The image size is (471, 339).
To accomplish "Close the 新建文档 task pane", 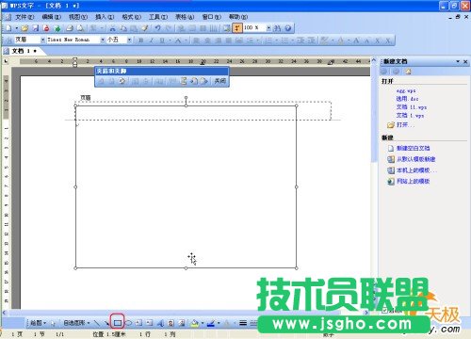I will point(465,61).
